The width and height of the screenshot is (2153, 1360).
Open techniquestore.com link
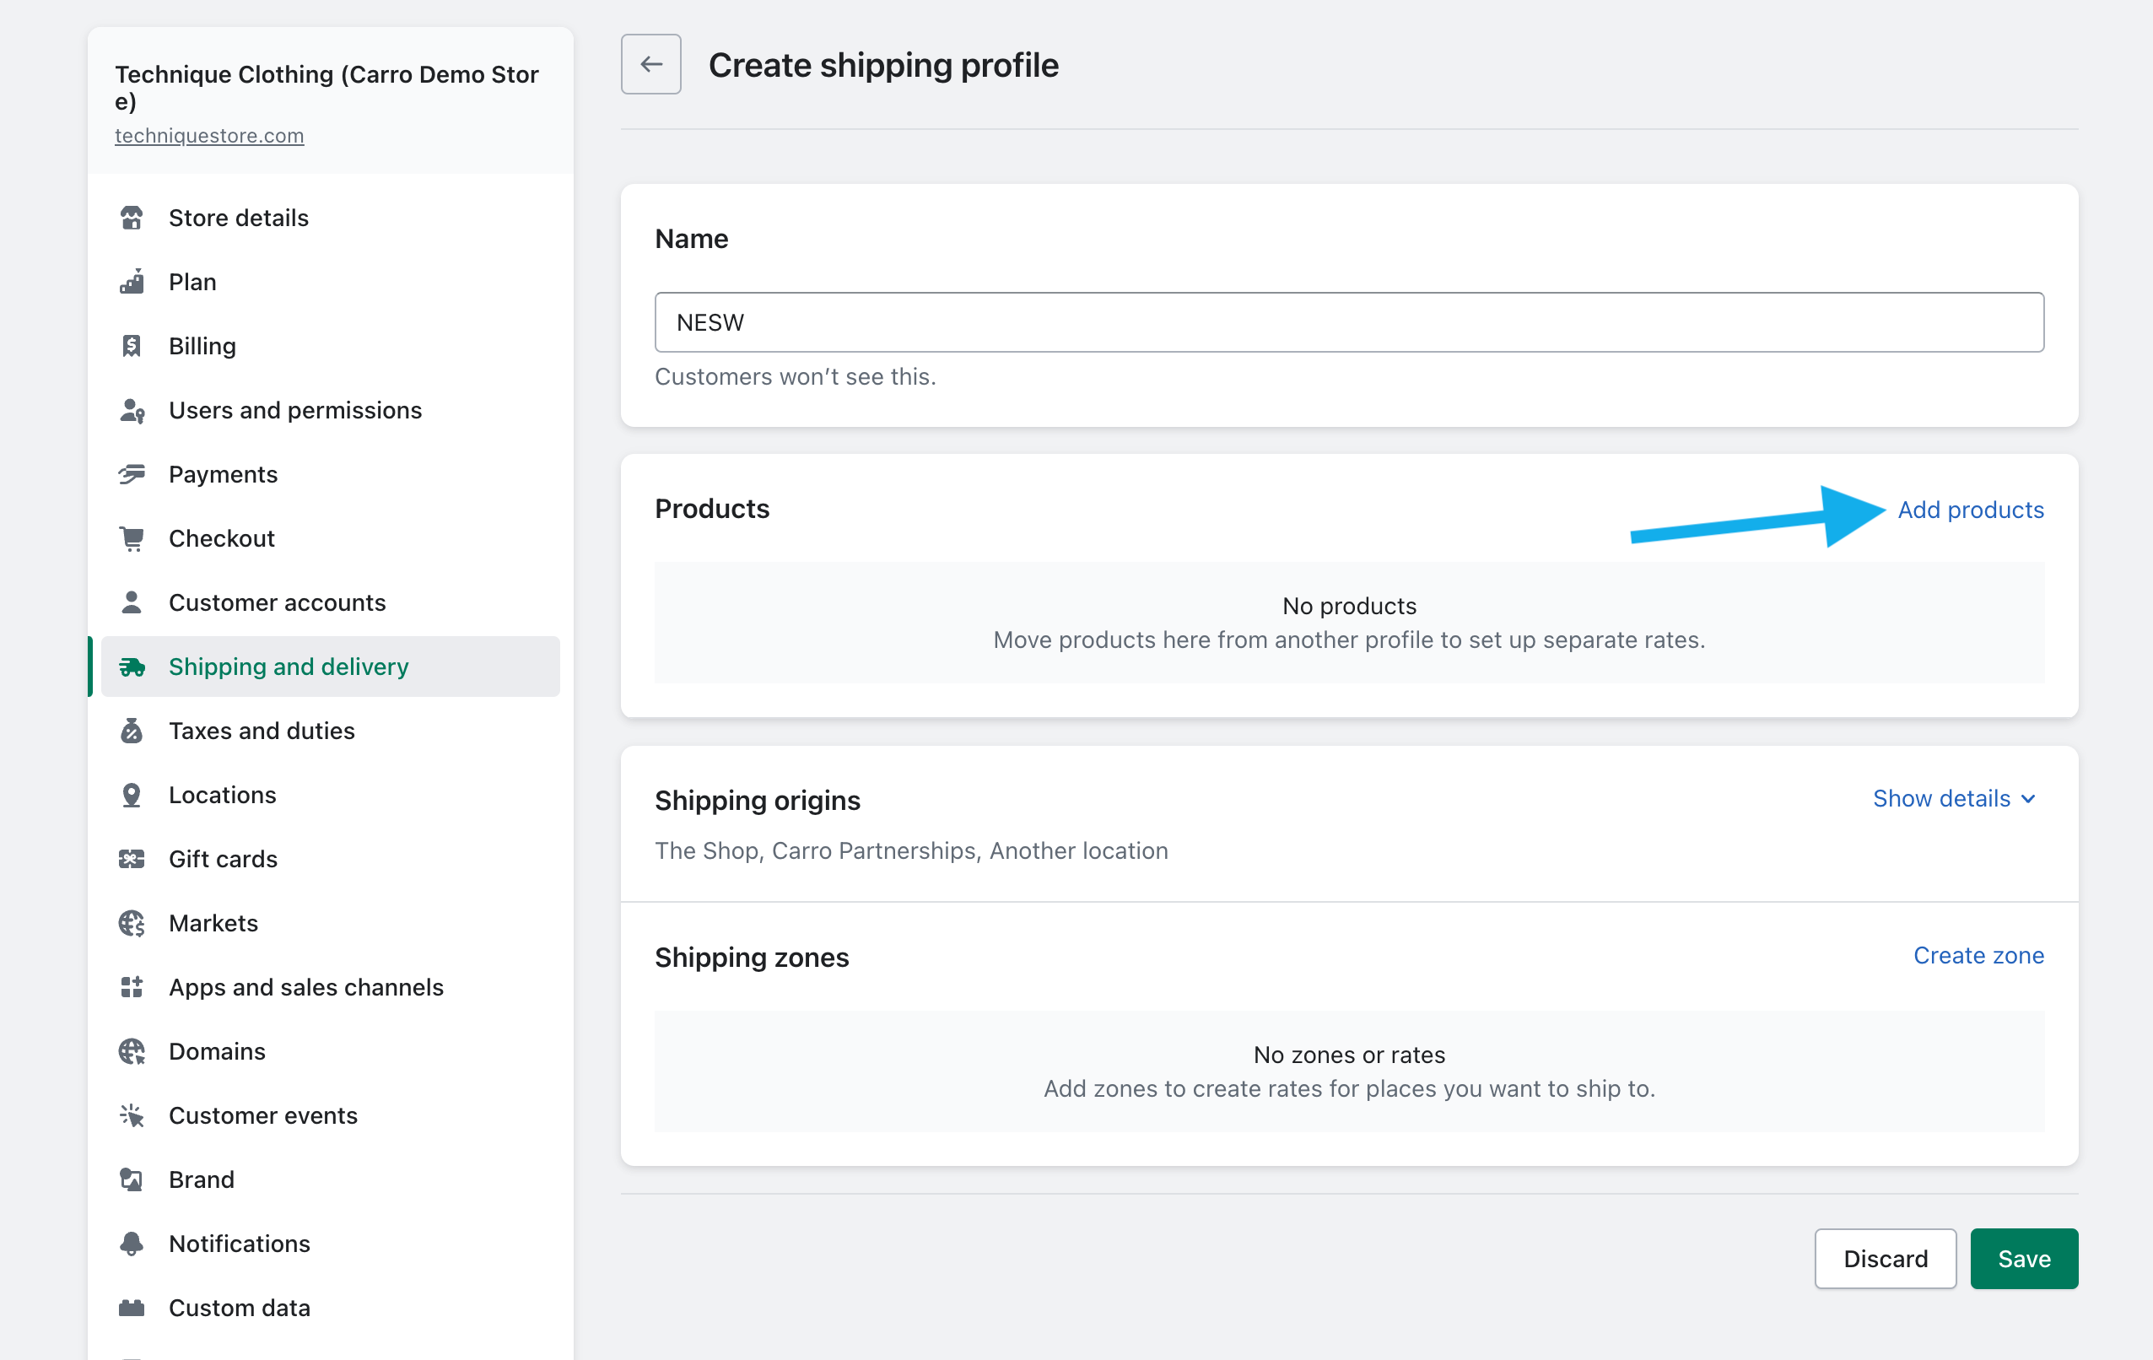coord(209,135)
